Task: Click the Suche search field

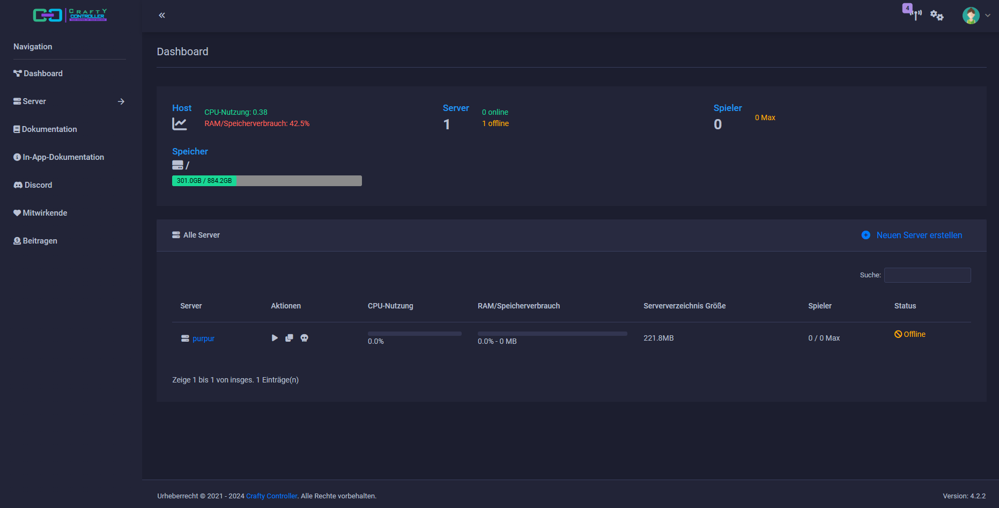Action: 927,275
